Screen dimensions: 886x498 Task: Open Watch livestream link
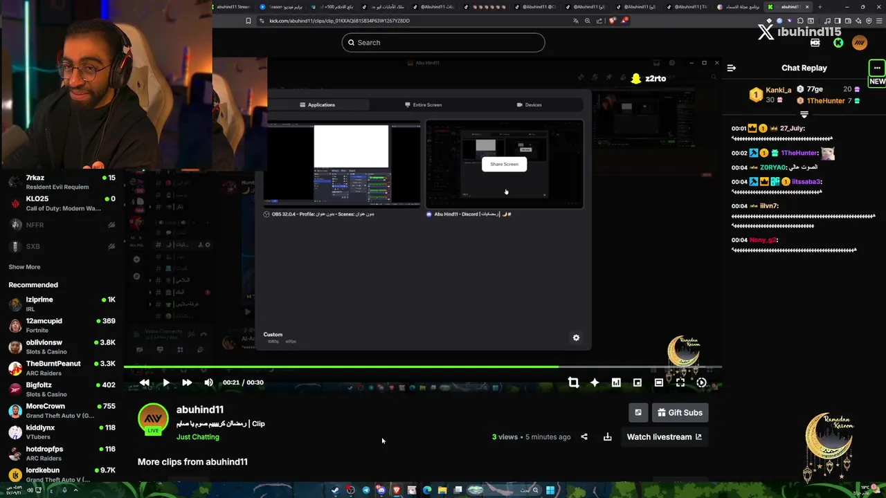point(664,437)
